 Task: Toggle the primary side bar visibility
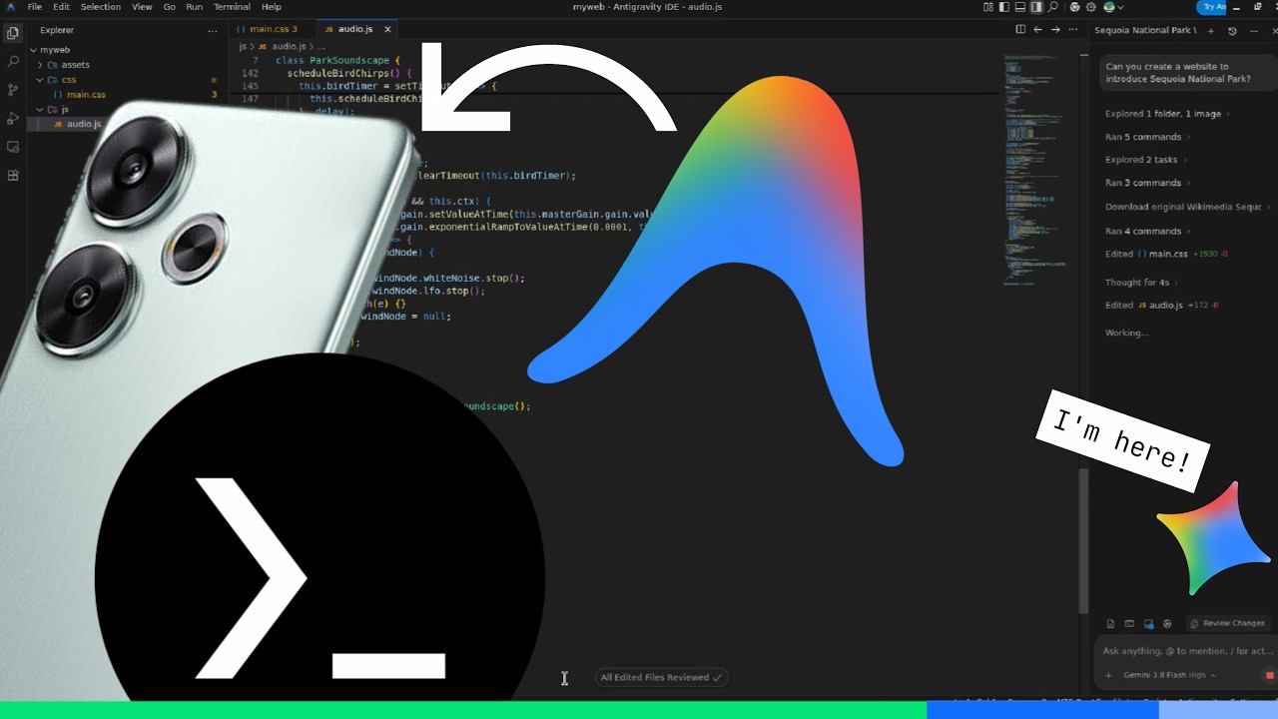[x=1004, y=7]
